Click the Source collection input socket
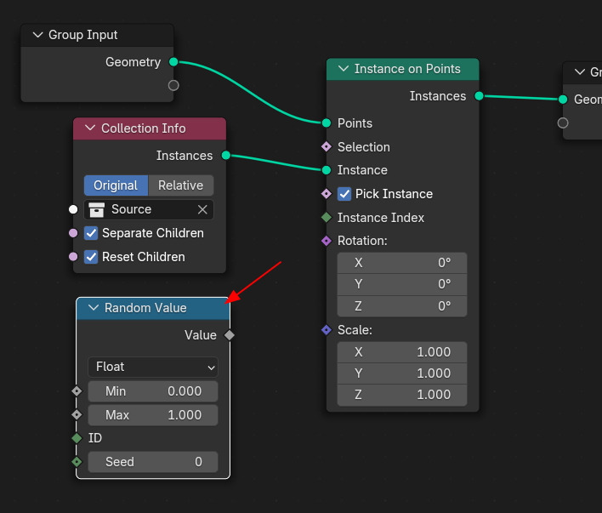This screenshot has height=513, width=602. coord(73,209)
